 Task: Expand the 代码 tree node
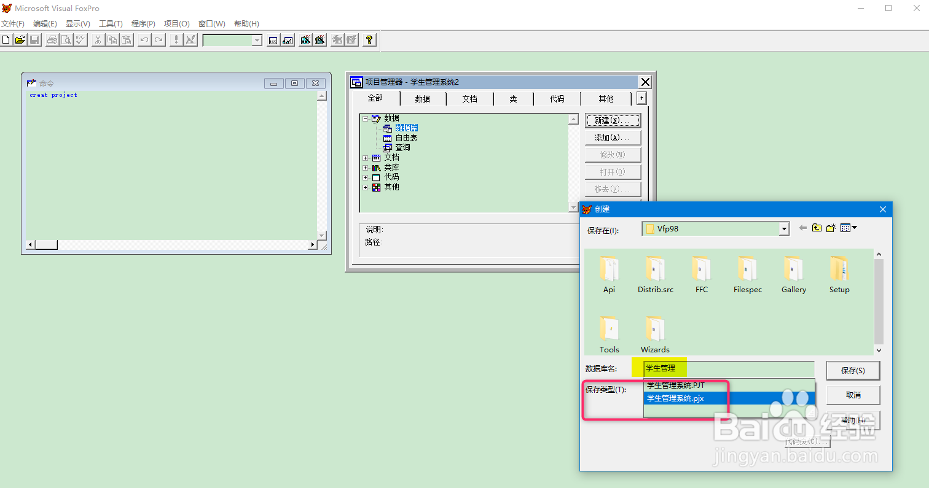[366, 177]
